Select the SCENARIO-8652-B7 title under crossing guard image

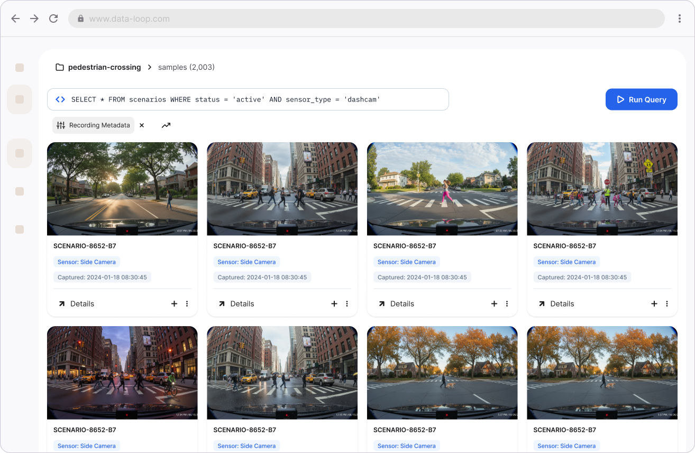coord(564,246)
